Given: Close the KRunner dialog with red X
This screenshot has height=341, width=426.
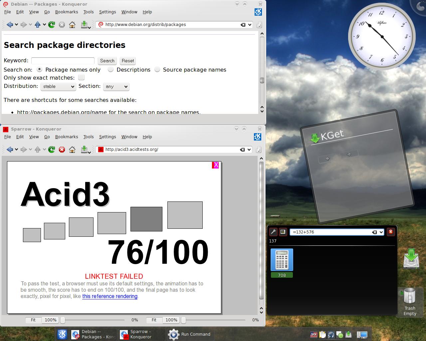Looking at the screenshot, I should click(x=391, y=232).
